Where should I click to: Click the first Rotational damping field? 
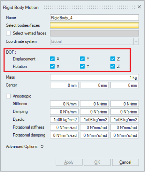click(64, 135)
